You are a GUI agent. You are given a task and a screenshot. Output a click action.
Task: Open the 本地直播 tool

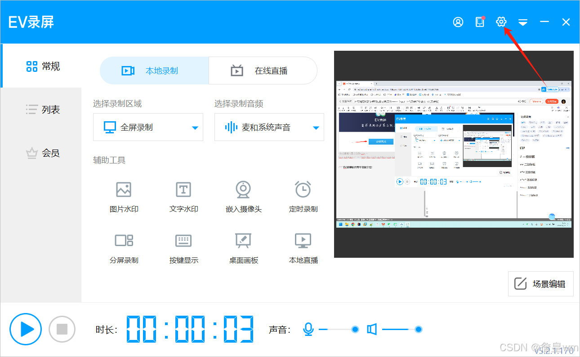tap(303, 248)
